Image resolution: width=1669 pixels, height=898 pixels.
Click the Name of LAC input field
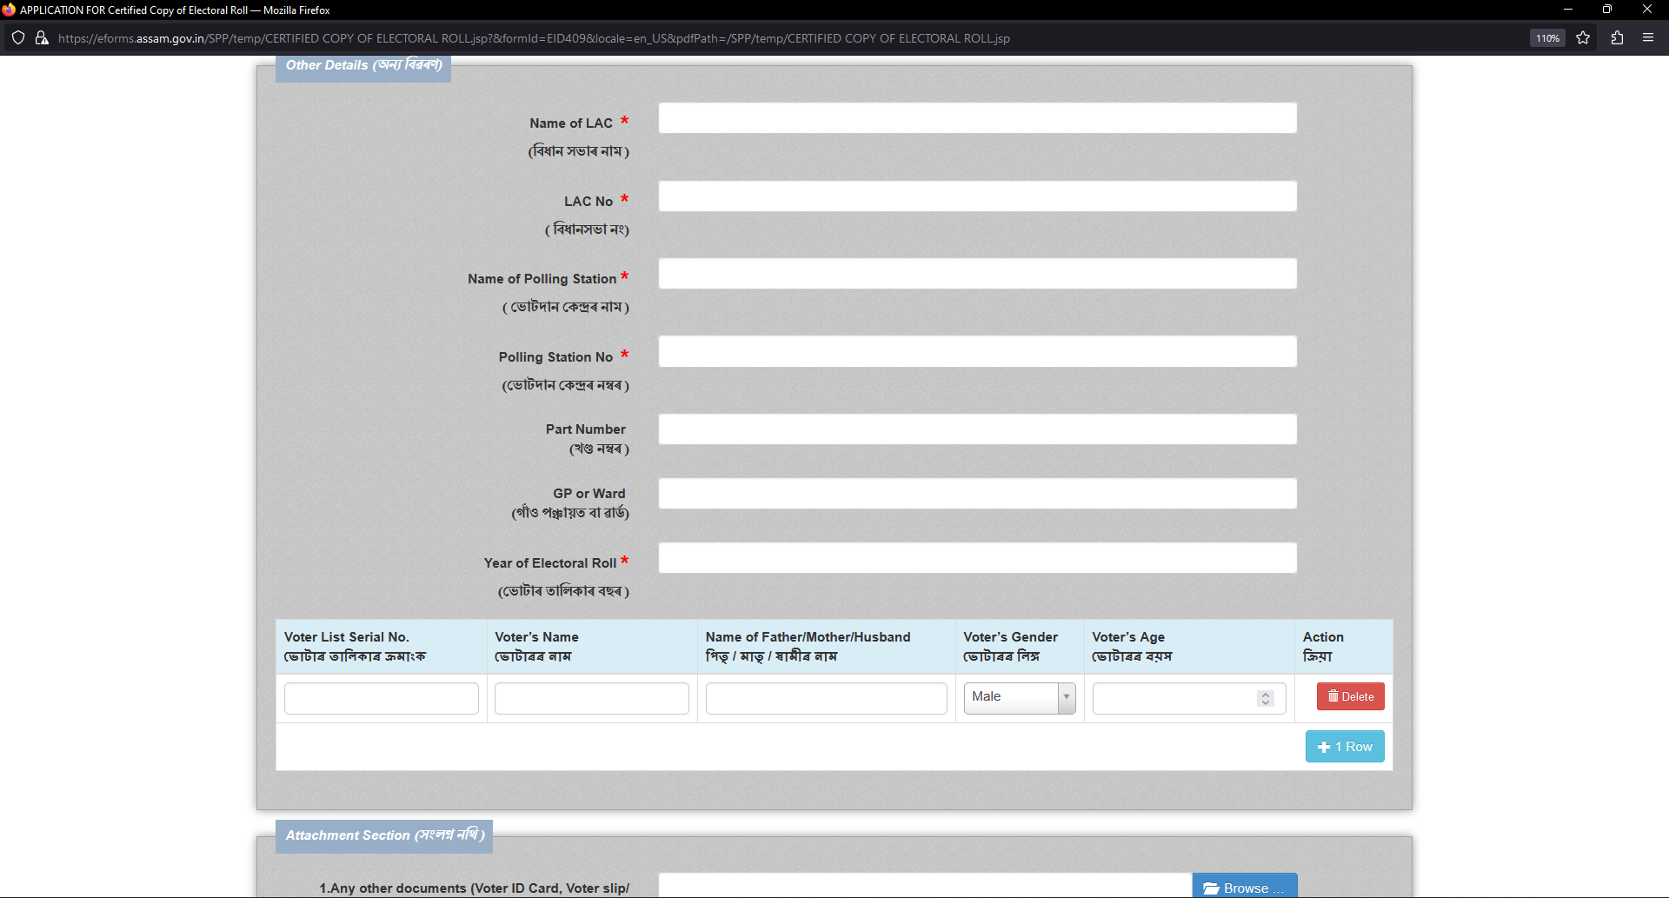pyautogui.click(x=976, y=117)
